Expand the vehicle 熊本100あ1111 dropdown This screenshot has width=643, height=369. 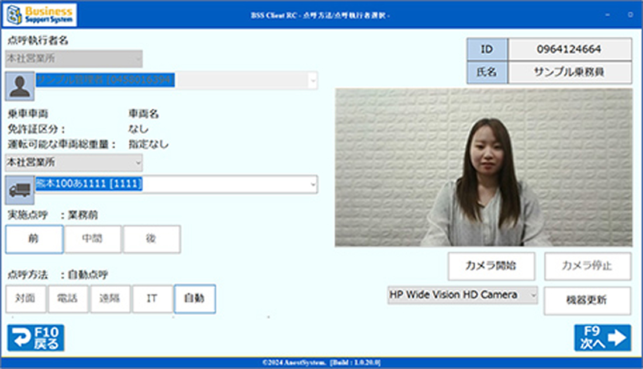(313, 184)
